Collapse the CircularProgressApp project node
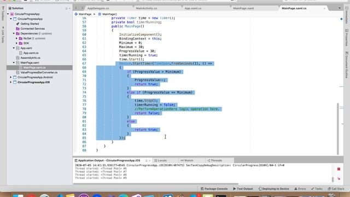The width and height of the screenshot is (350, 197). coord(11,19)
